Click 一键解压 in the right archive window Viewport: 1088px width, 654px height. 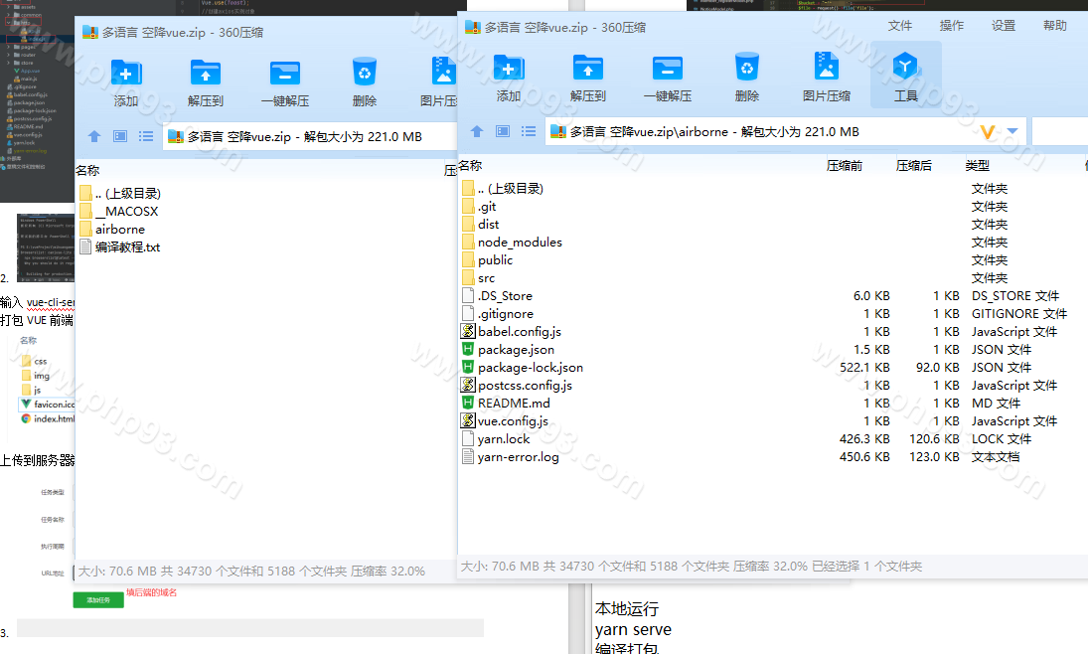[x=667, y=78]
